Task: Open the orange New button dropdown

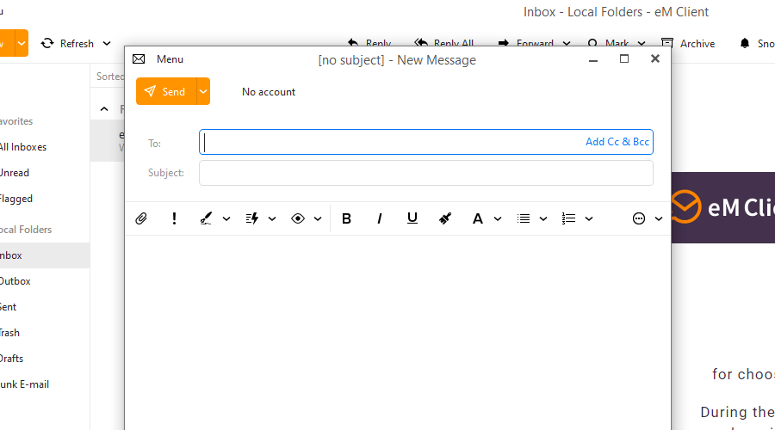Action: [22, 43]
